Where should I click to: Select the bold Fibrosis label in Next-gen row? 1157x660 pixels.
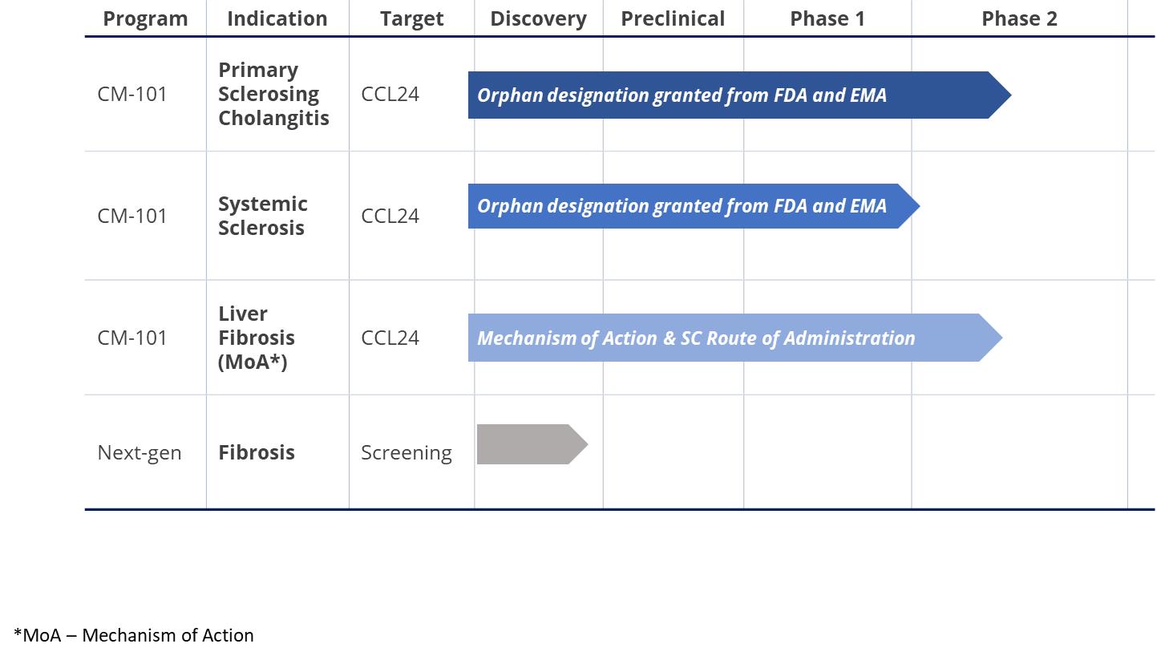click(257, 452)
